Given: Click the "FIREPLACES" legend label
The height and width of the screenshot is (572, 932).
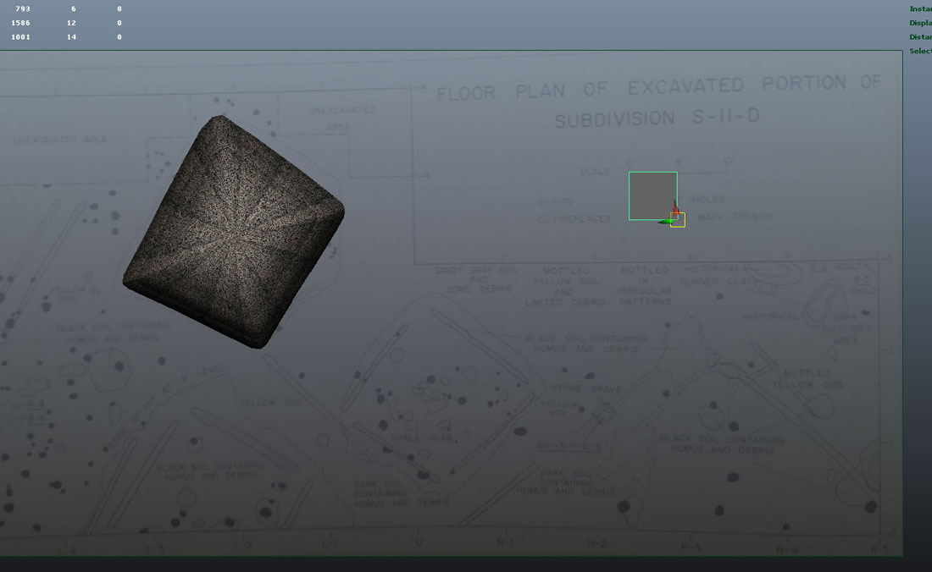Looking at the screenshot, I should 581,218.
